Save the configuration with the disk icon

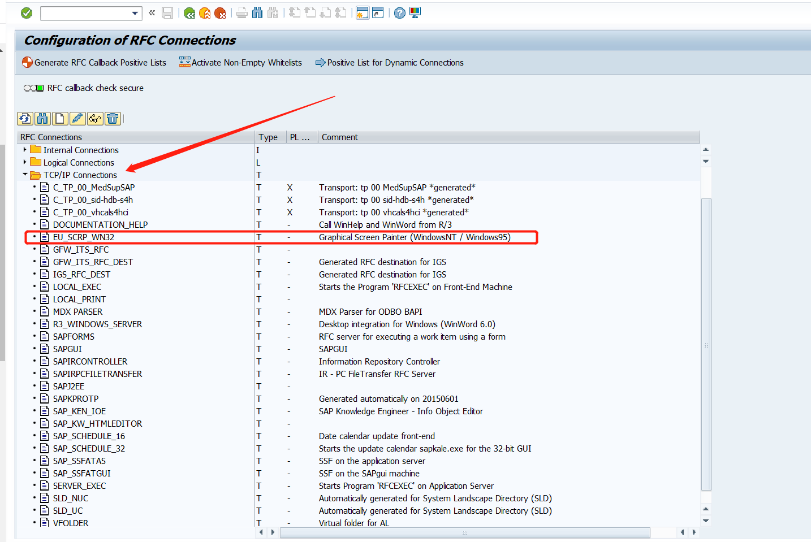tap(167, 12)
